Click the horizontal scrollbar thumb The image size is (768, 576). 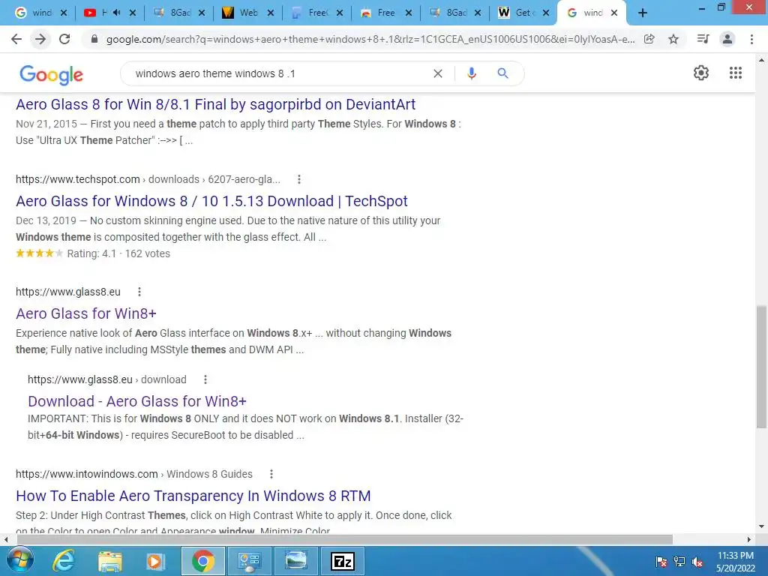(x=345, y=539)
